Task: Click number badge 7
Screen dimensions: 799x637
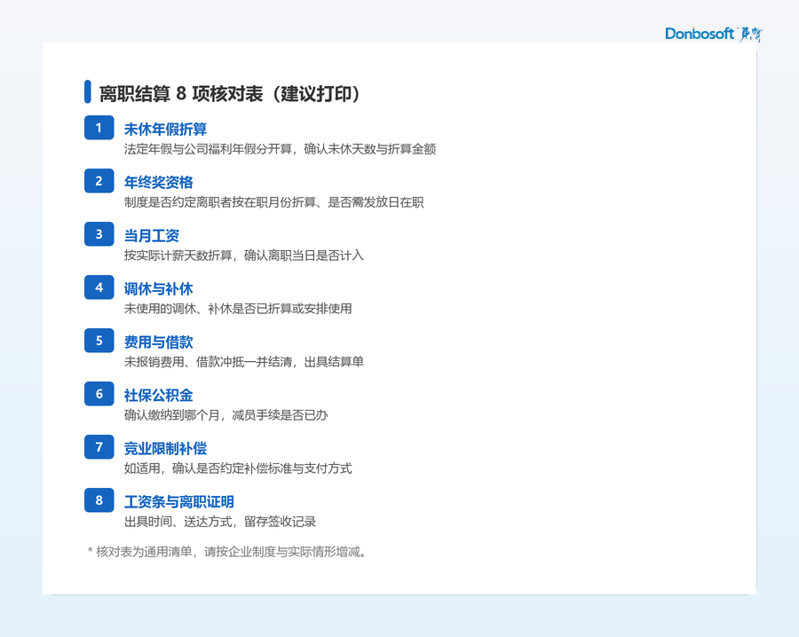Action: [99, 447]
